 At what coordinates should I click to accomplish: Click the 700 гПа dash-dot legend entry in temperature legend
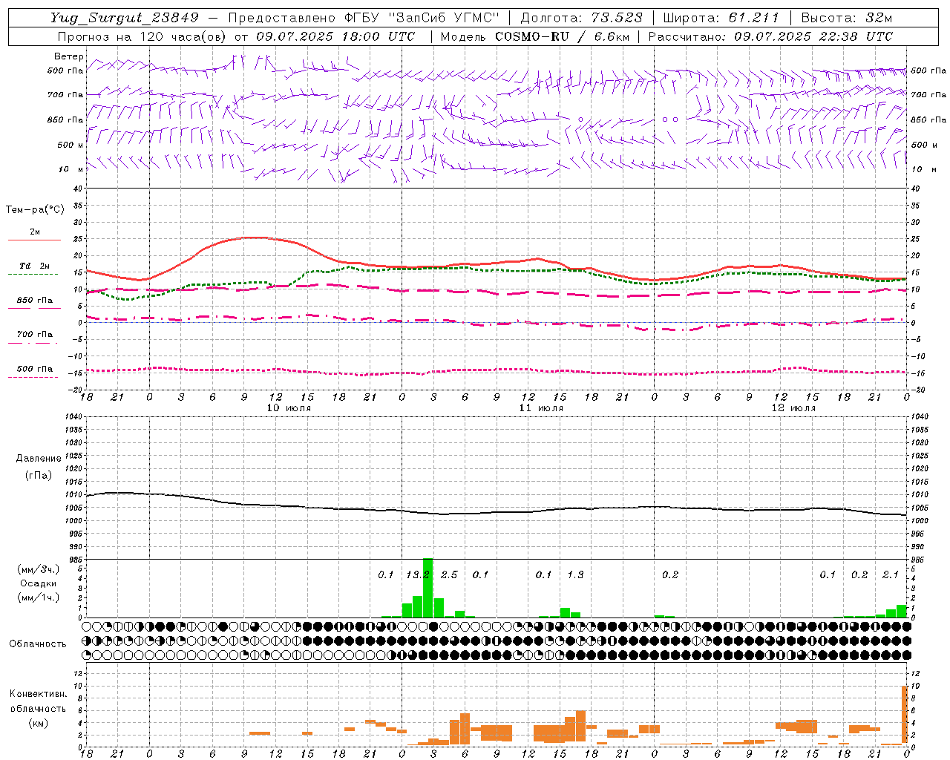coord(34,338)
